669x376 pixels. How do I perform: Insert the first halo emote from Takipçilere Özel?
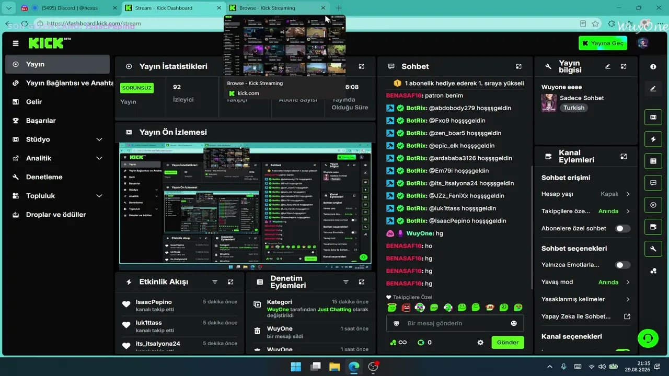(392, 308)
